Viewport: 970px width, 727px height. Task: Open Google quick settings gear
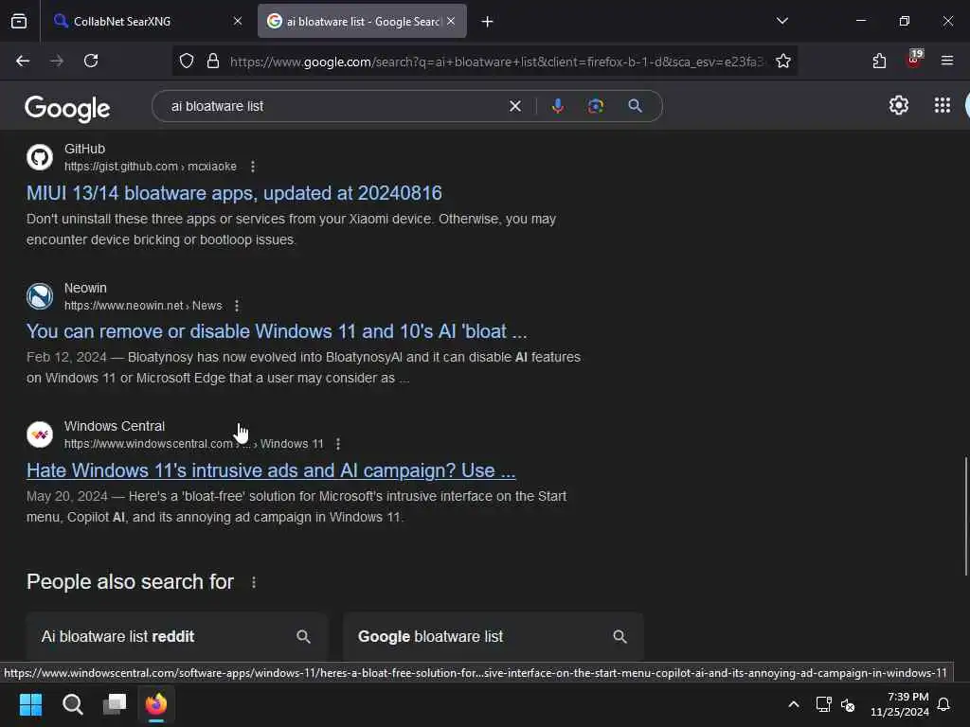pyautogui.click(x=899, y=106)
